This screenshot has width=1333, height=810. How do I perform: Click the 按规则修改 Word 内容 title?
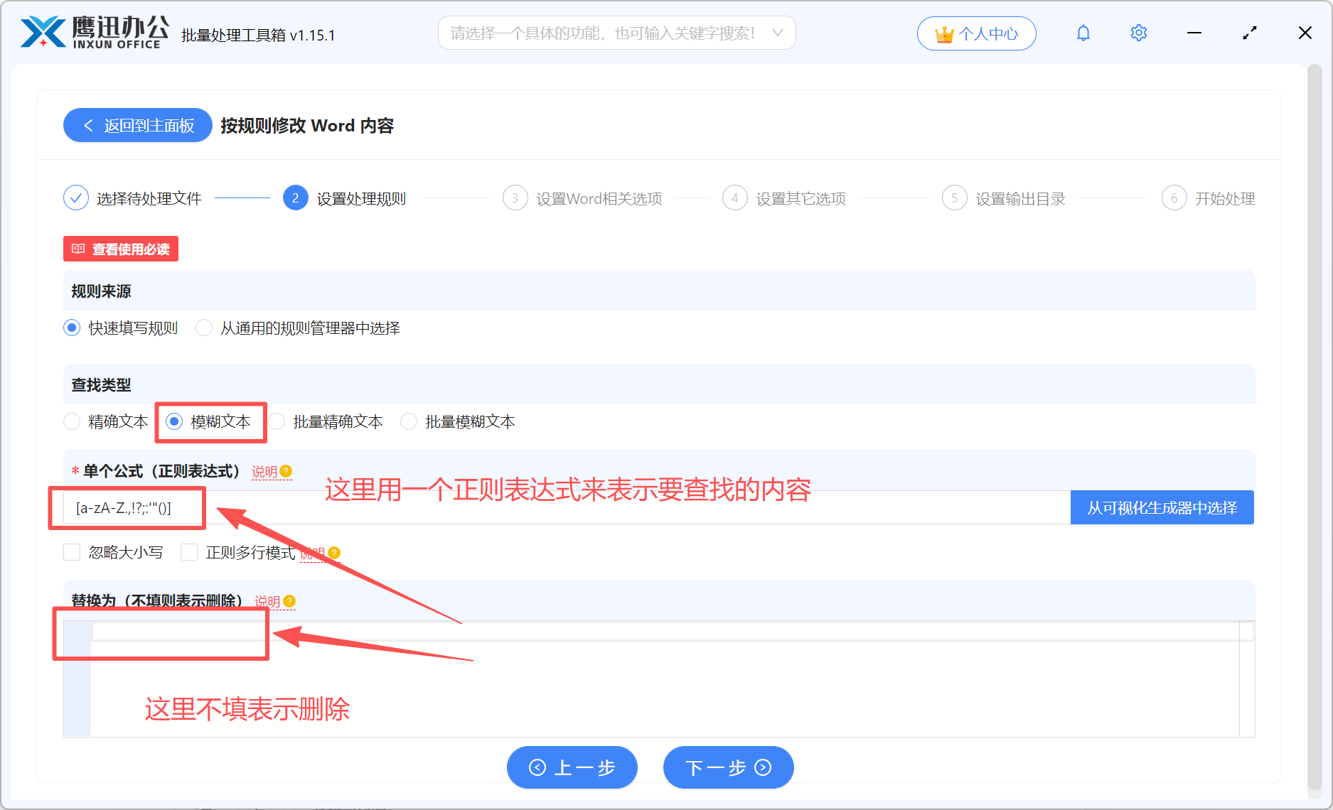click(x=307, y=126)
